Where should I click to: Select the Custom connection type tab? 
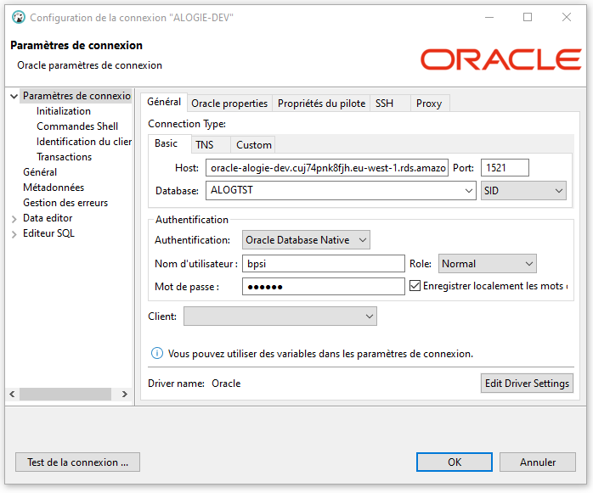coord(253,145)
